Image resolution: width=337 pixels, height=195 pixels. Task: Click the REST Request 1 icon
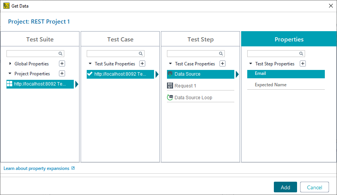170,86
